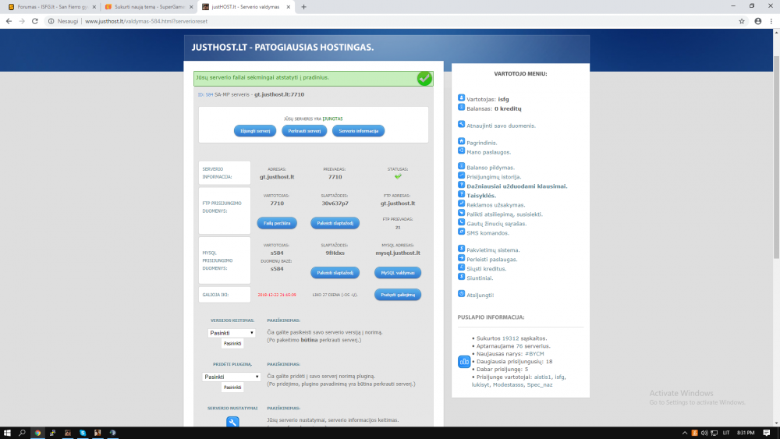This screenshot has width=780, height=439.
Task: Click the #BYCM newest member link
Action: (x=534, y=354)
